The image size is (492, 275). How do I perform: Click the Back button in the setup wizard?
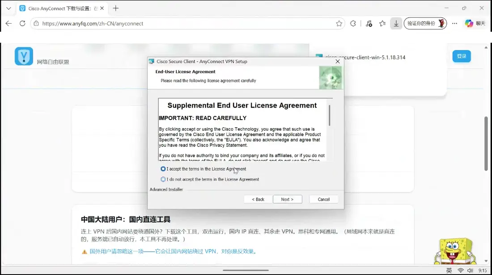tap(258, 199)
